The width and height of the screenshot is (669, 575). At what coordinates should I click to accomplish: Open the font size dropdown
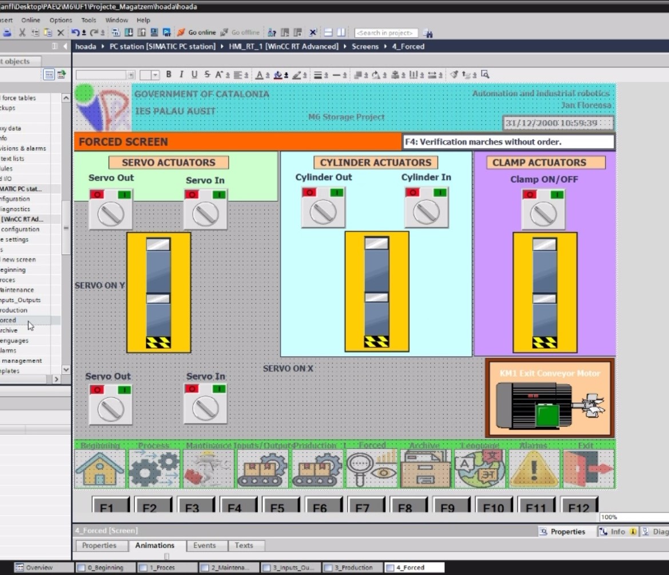click(156, 75)
